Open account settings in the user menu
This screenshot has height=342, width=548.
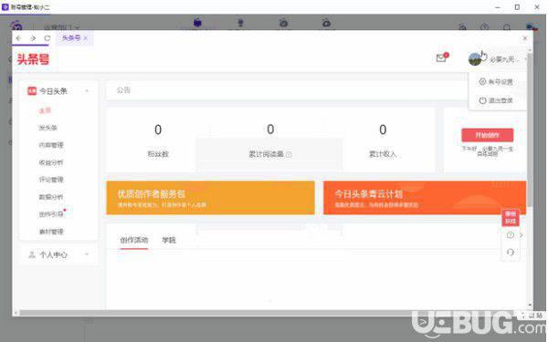(x=496, y=82)
